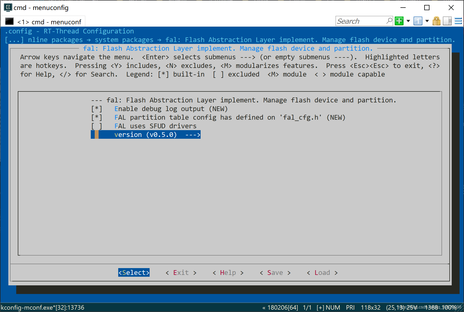
Task: Click the < Exit > button
Action: 181,273
